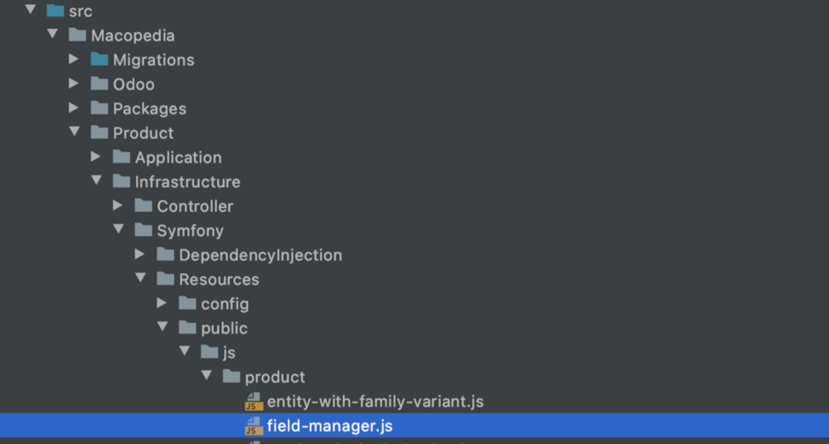Click the Odoo folder icon

point(99,84)
